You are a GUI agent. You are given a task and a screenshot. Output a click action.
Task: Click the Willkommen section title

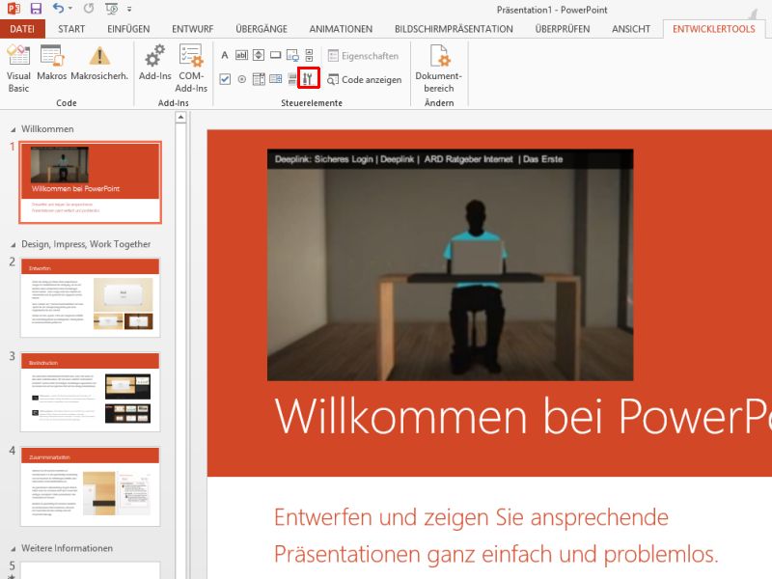[47, 129]
